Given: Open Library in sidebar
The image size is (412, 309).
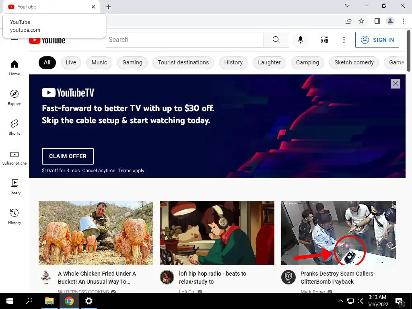Looking at the screenshot, I should [14, 187].
